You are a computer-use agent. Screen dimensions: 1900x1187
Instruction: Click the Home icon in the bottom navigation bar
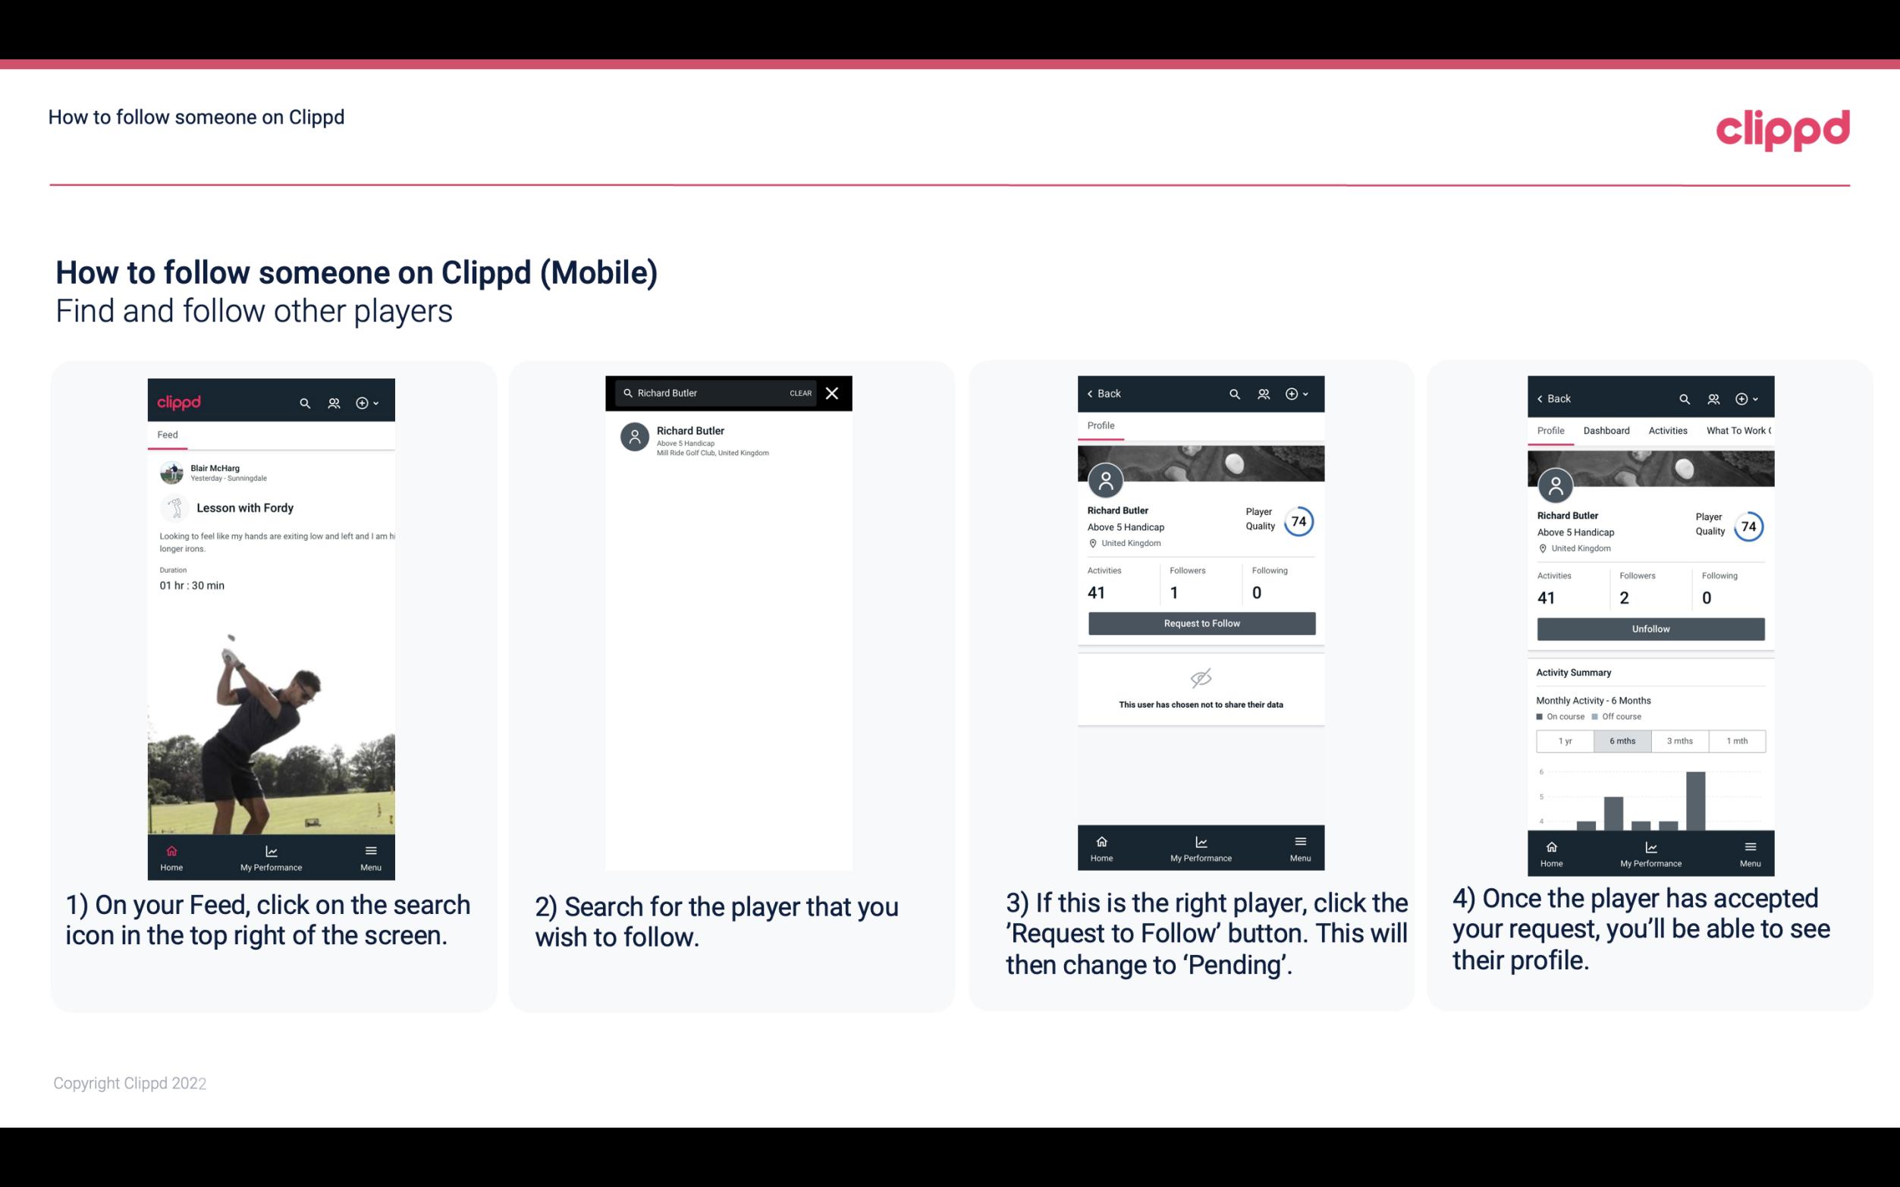tap(171, 850)
